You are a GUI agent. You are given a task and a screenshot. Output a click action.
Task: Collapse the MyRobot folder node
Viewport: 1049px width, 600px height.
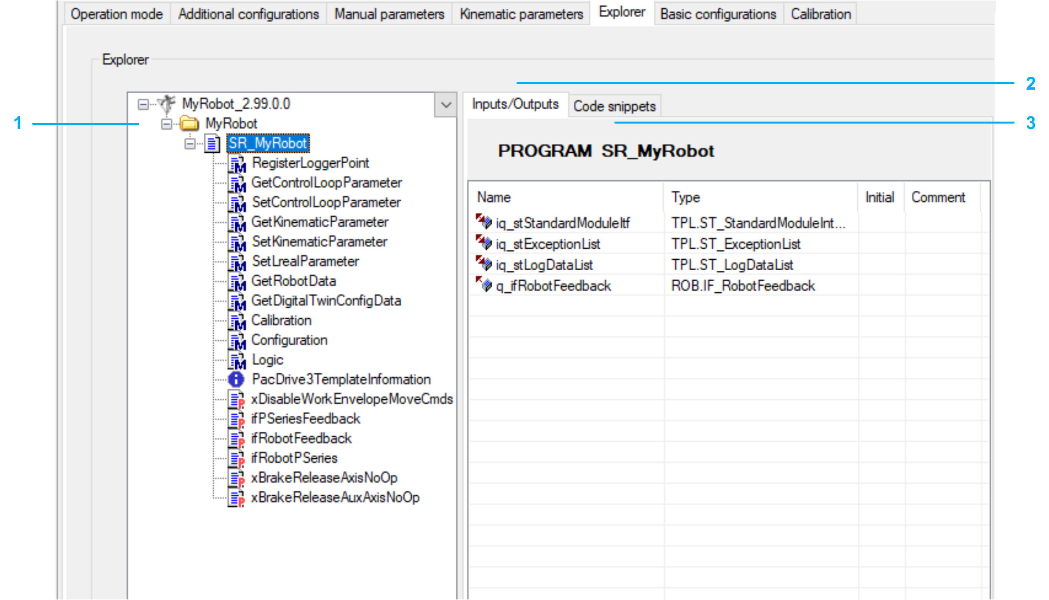tap(166, 124)
